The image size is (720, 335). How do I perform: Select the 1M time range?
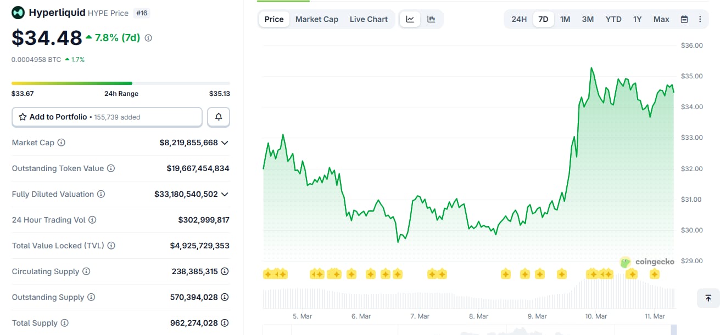tap(565, 19)
